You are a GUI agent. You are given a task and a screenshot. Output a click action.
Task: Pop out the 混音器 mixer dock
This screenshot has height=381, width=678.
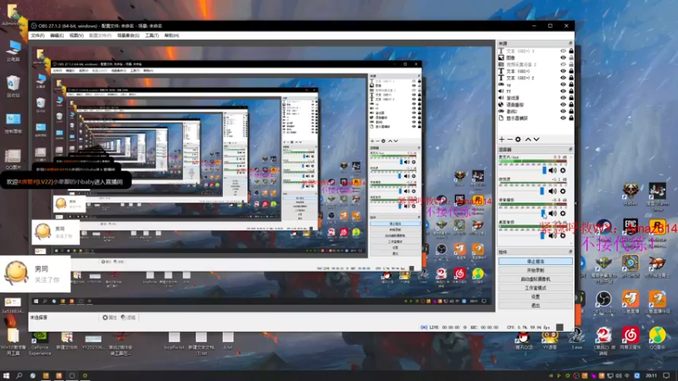pos(570,150)
